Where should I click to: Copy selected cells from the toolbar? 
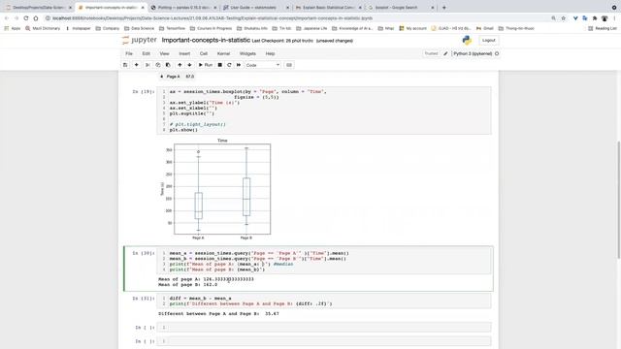(157, 65)
